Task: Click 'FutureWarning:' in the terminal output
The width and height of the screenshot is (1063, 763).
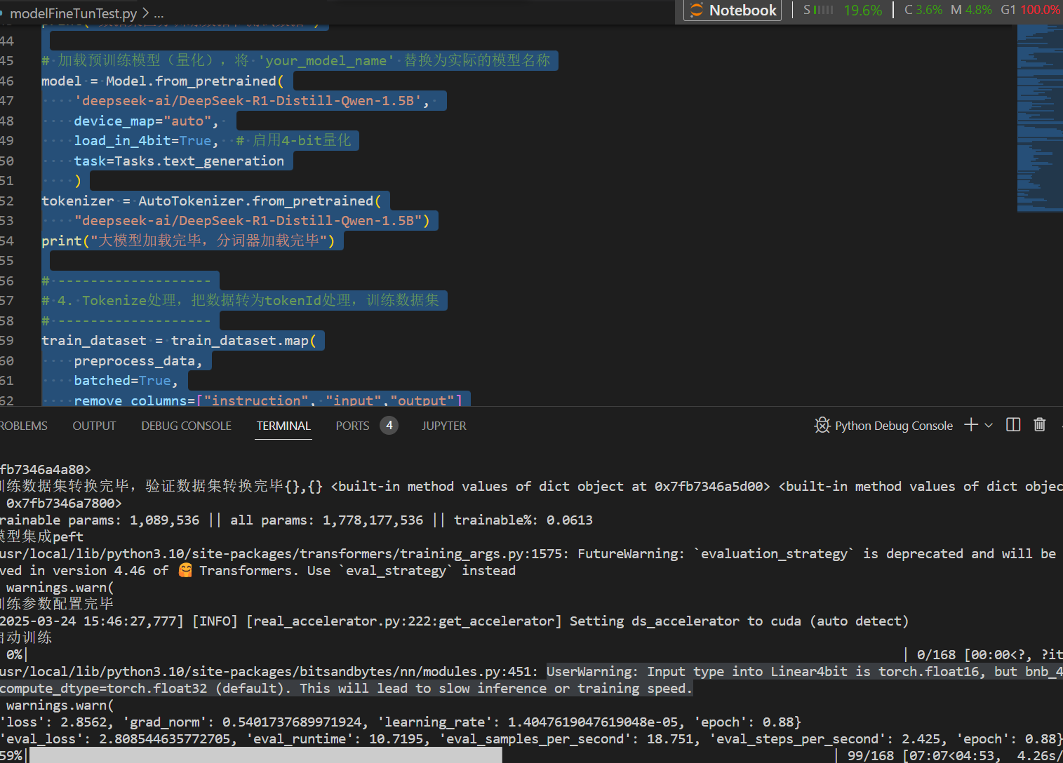Action: click(x=631, y=553)
